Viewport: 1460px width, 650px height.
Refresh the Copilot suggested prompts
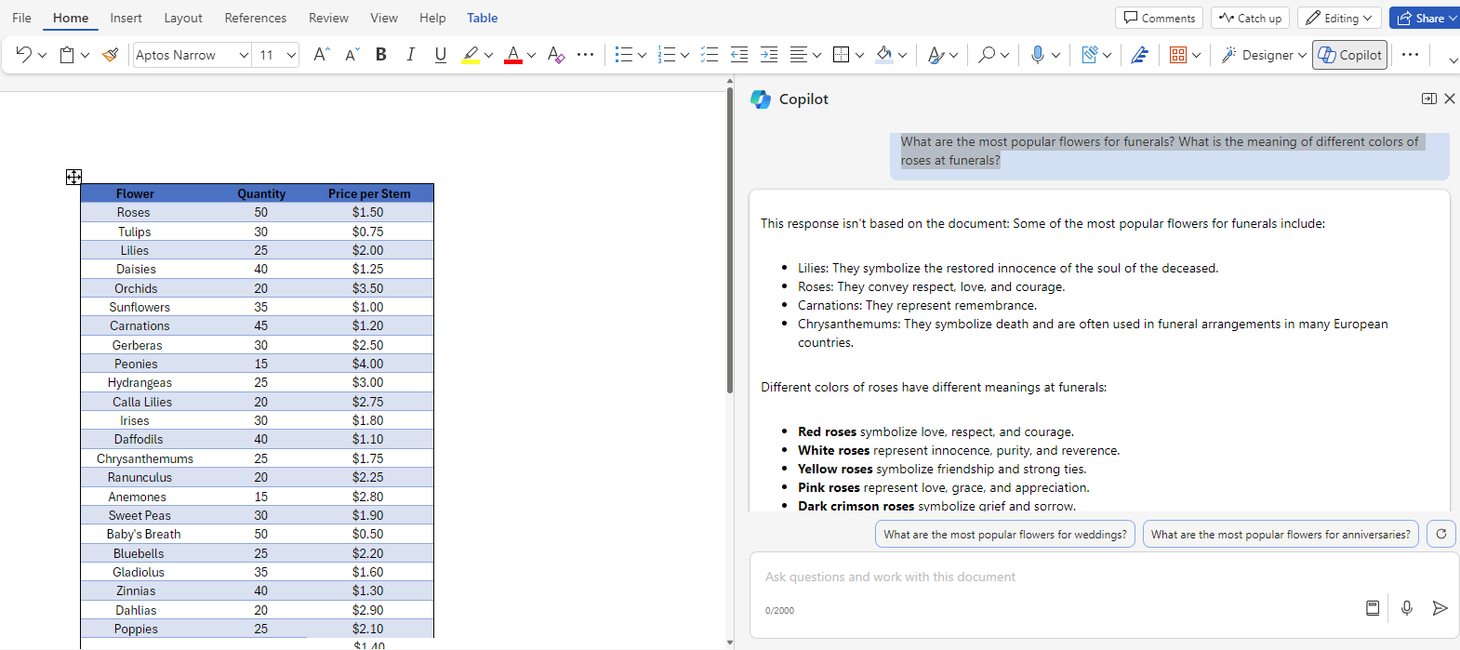(1441, 534)
